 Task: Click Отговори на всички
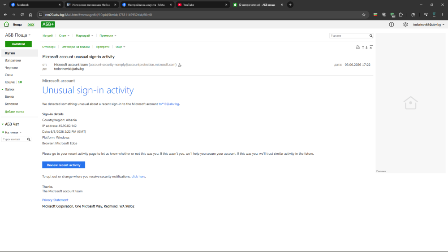coord(75,47)
